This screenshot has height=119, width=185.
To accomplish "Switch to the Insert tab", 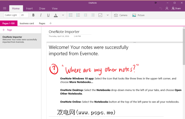I will click(29, 8).
